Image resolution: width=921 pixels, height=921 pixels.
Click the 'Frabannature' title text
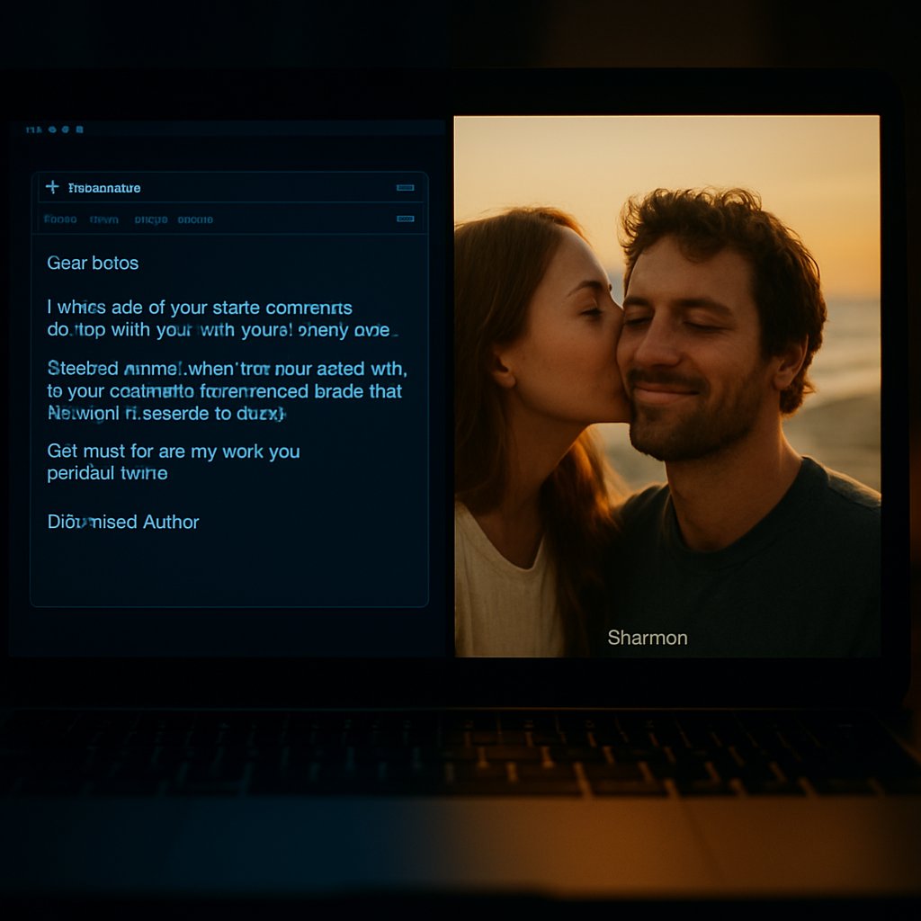104,188
